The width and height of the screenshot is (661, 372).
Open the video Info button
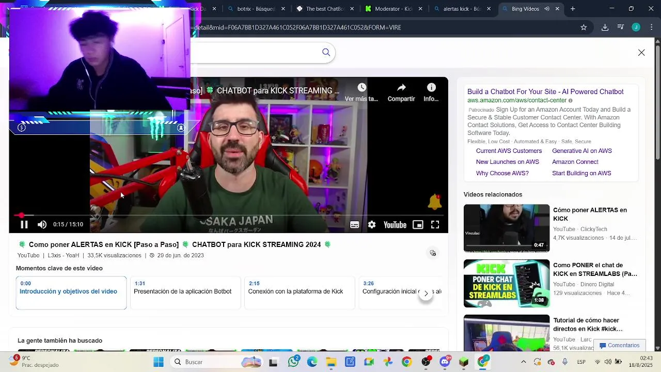[x=431, y=88]
